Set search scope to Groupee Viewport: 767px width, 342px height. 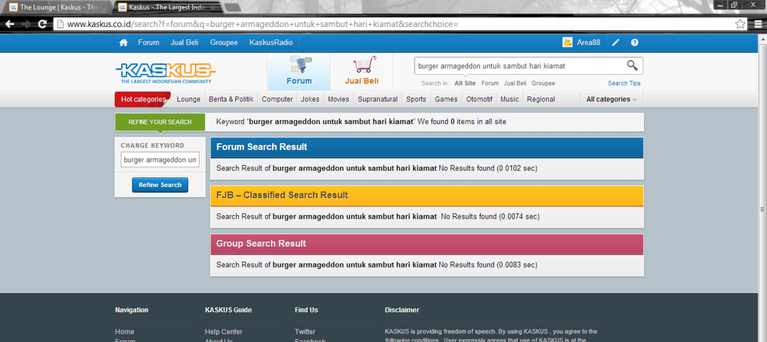tap(543, 83)
